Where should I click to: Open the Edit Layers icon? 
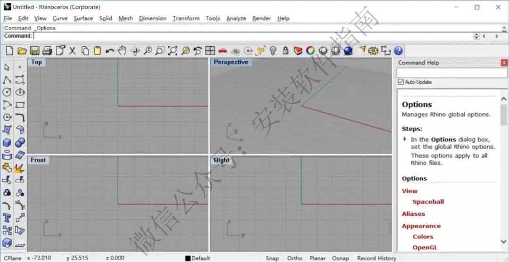click(298, 50)
